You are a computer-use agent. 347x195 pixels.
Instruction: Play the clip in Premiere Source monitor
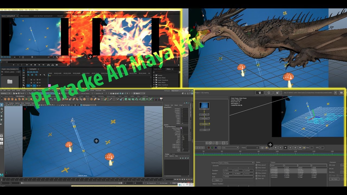tap(35, 65)
